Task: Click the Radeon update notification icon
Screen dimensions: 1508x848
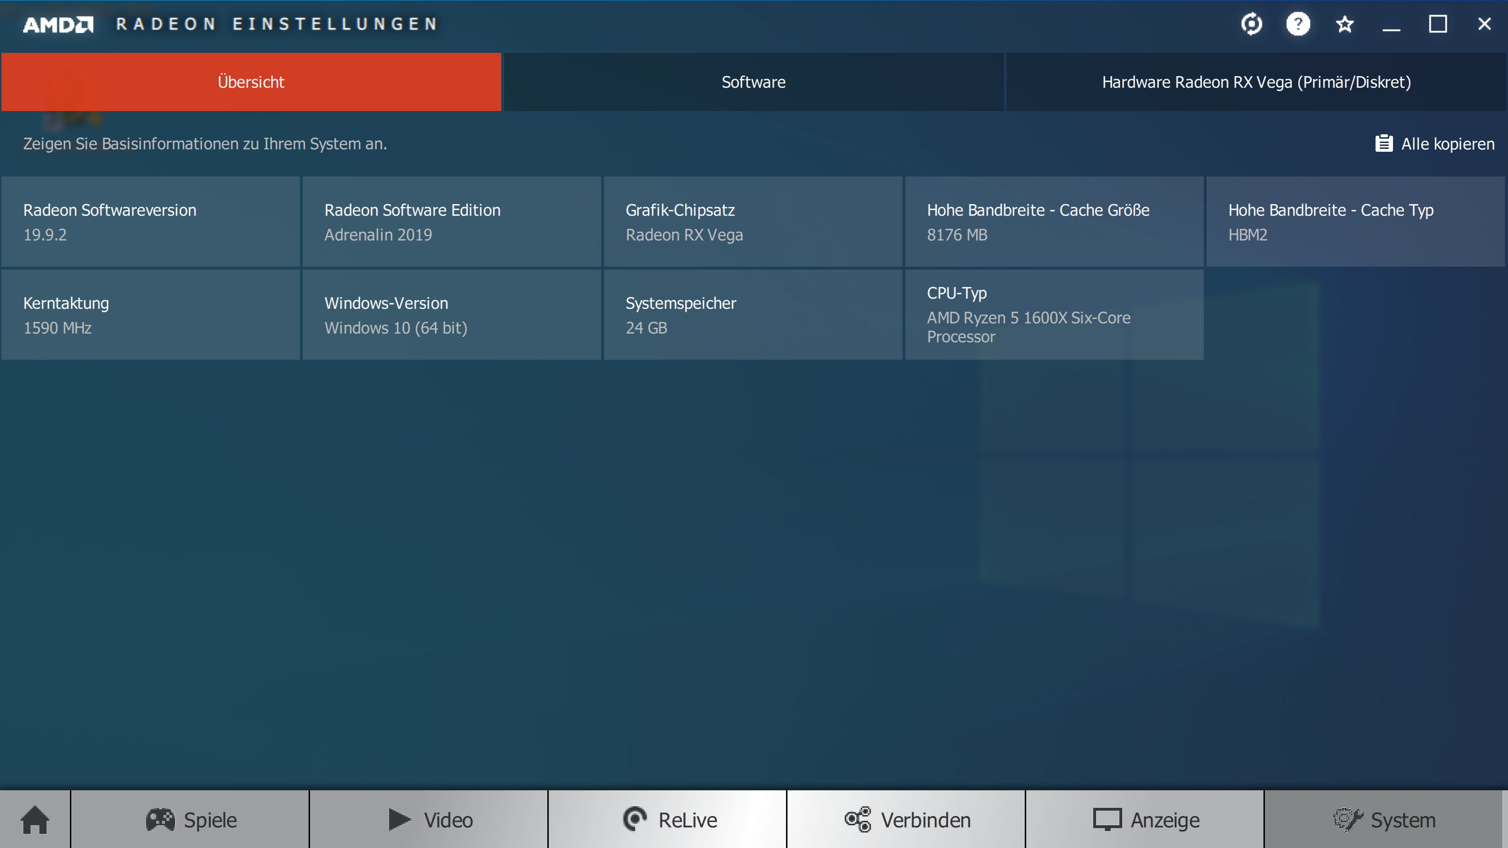Action: [x=1251, y=24]
